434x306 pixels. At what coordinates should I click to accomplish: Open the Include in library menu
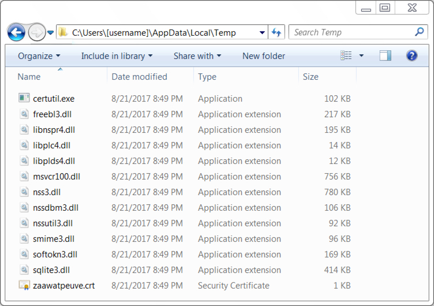tap(117, 56)
